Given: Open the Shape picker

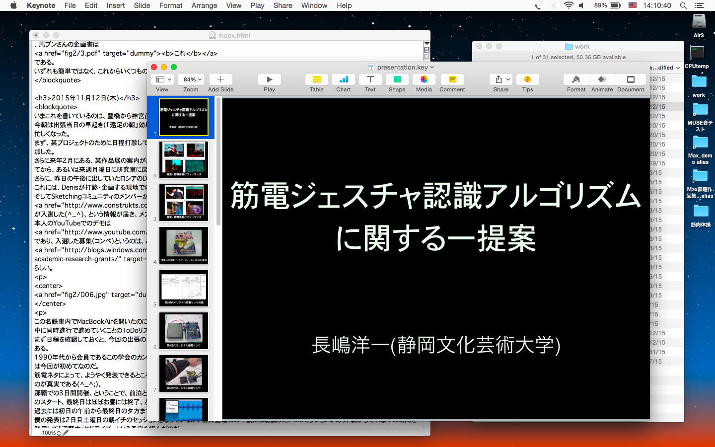Looking at the screenshot, I should (397, 79).
